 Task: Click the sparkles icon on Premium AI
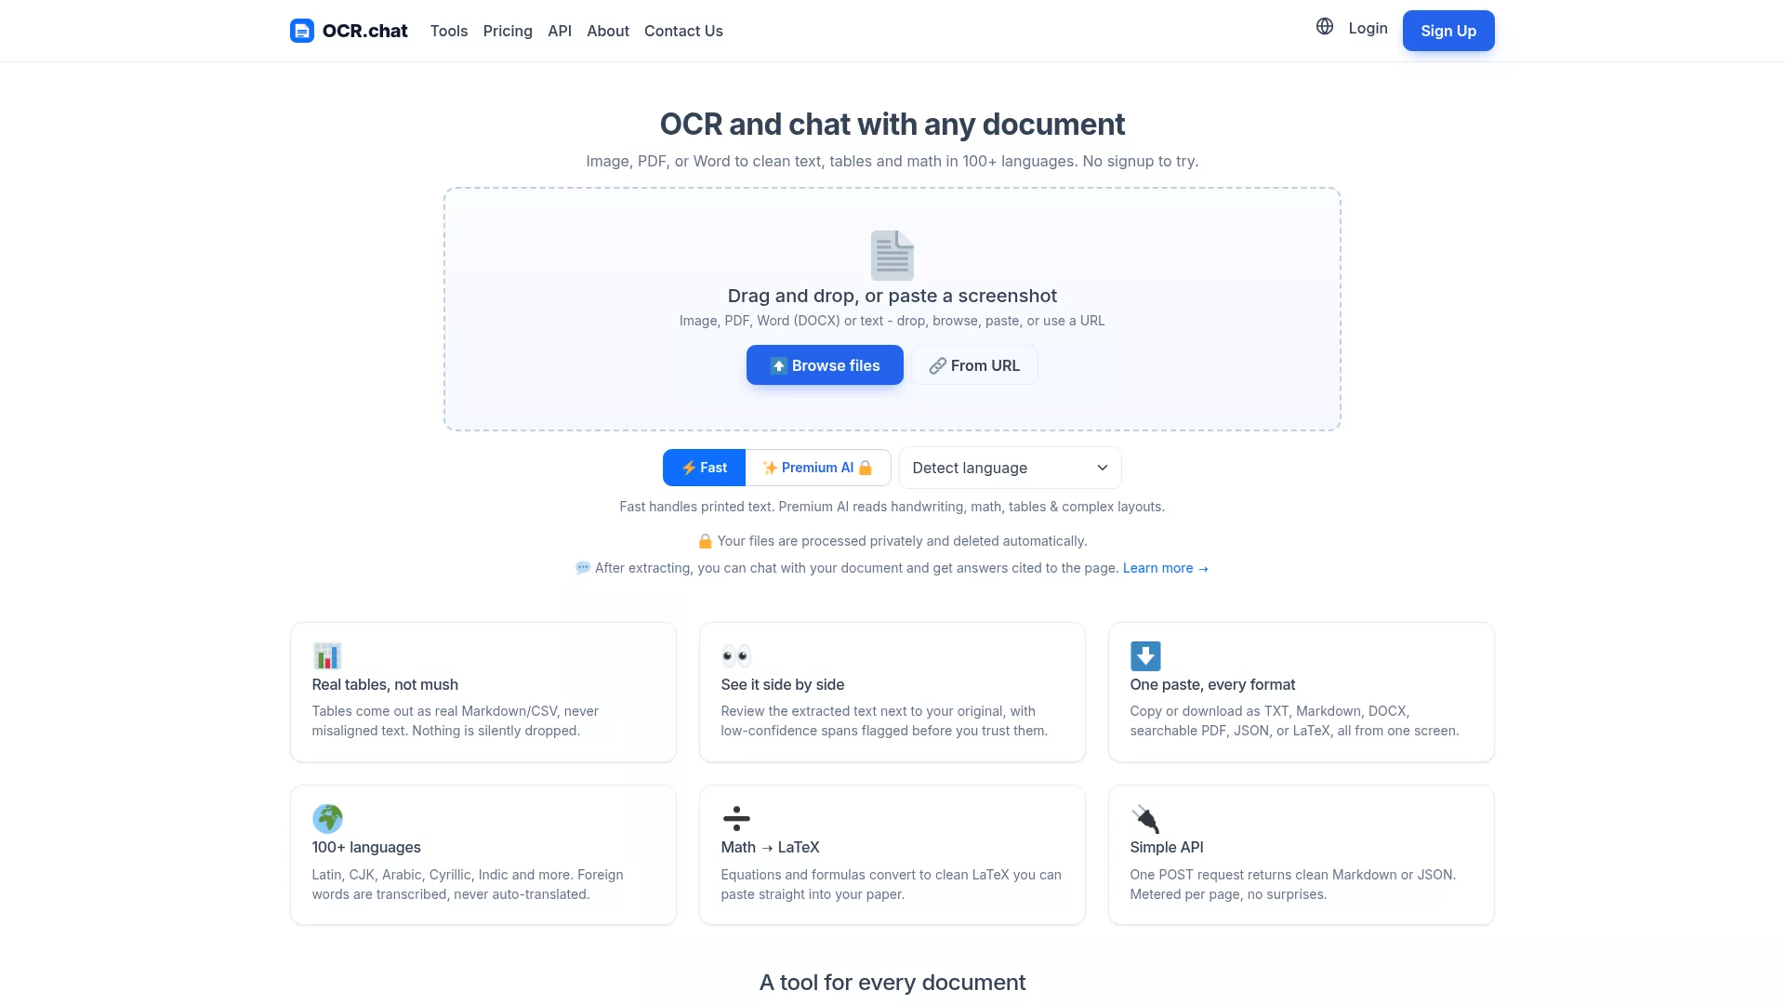pyautogui.click(x=770, y=468)
